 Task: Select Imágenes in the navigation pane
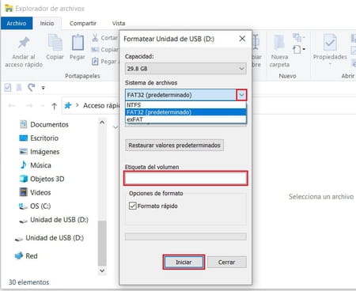coord(44,152)
